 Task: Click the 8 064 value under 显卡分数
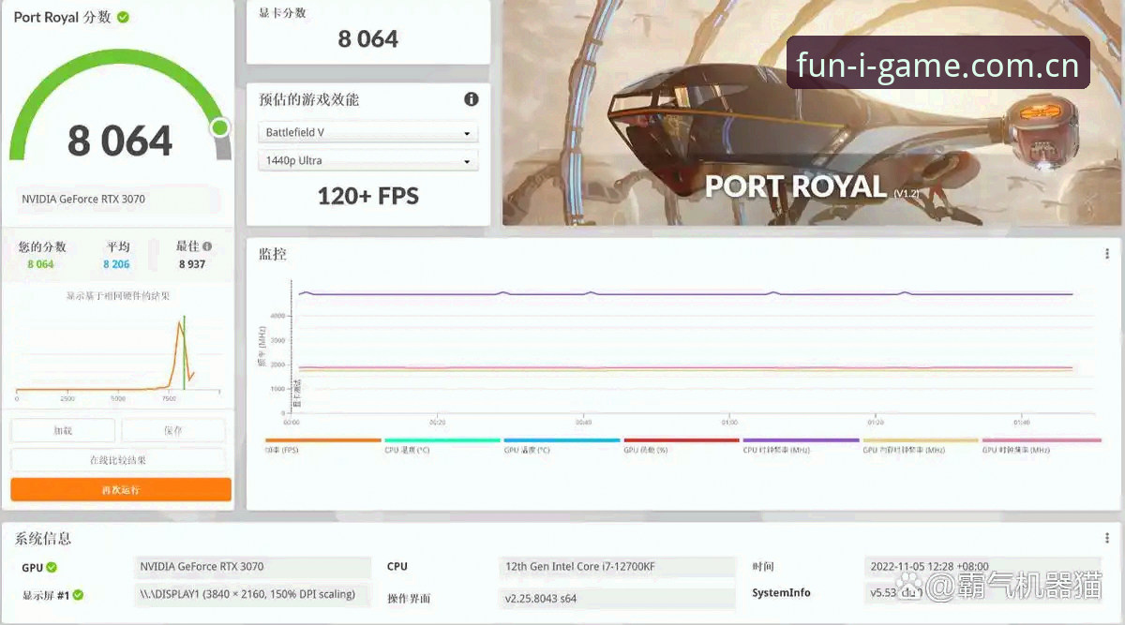point(368,39)
